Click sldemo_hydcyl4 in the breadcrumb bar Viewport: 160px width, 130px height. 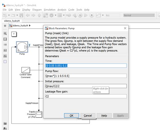(20, 26)
